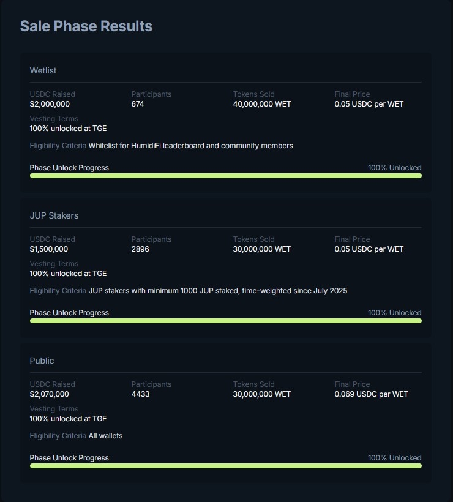Click the 0.069 USDC per WET price
Viewport: 453px width, 502px height.
[371, 394]
